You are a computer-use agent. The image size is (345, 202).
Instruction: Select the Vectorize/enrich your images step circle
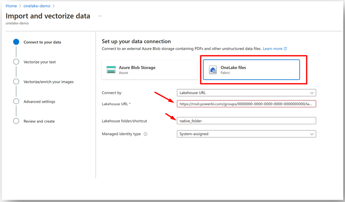tap(16, 82)
